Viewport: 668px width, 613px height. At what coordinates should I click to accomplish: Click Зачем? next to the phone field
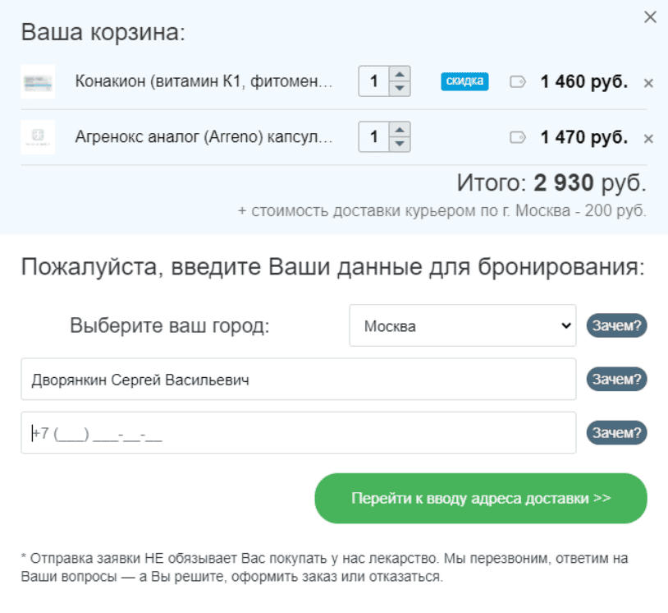pos(617,432)
